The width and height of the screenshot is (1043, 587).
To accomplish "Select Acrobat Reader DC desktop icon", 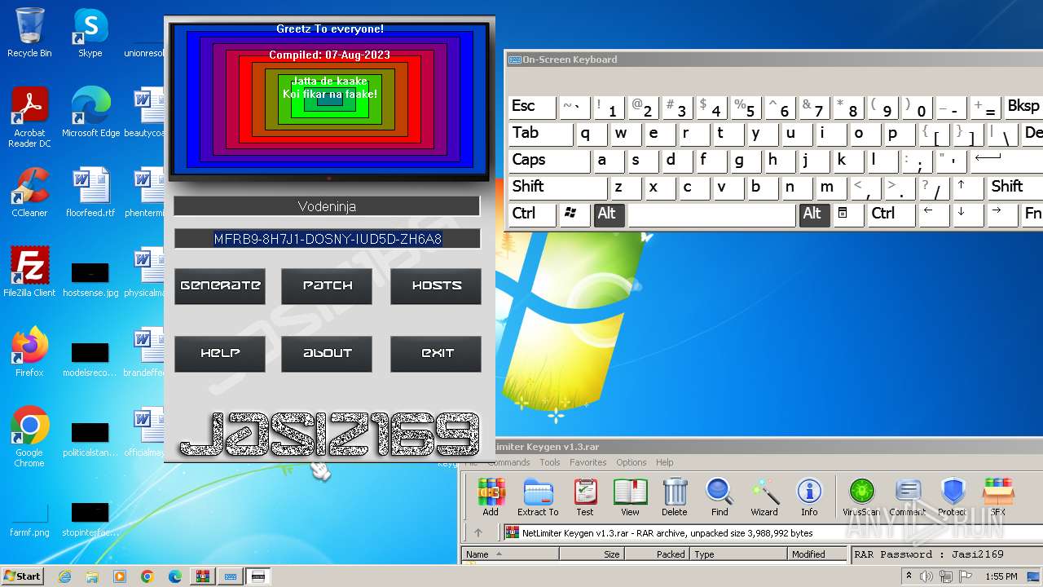I will click(29, 117).
